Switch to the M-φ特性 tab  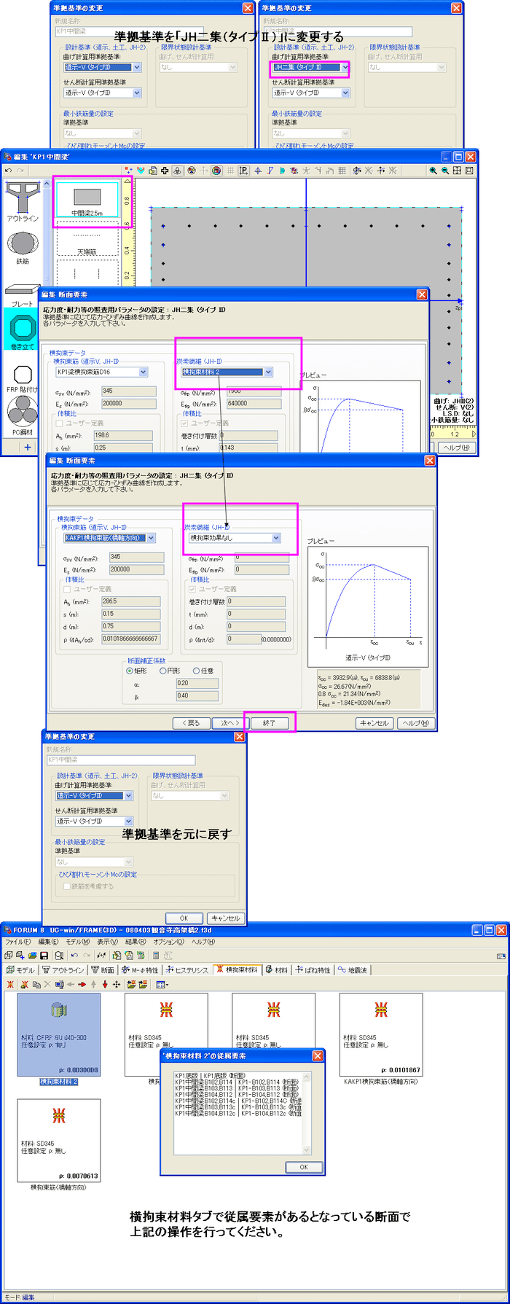click(140, 970)
